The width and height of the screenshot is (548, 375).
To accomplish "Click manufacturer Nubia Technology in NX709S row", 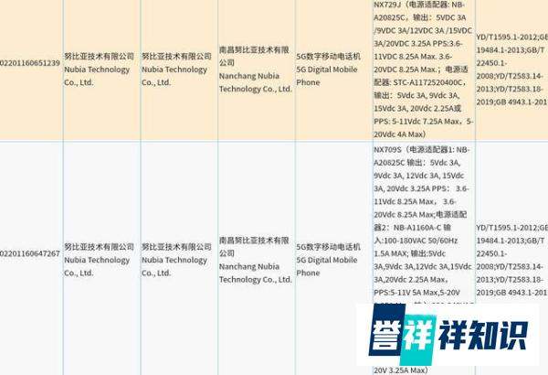I will pyautogui.click(x=176, y=260).
